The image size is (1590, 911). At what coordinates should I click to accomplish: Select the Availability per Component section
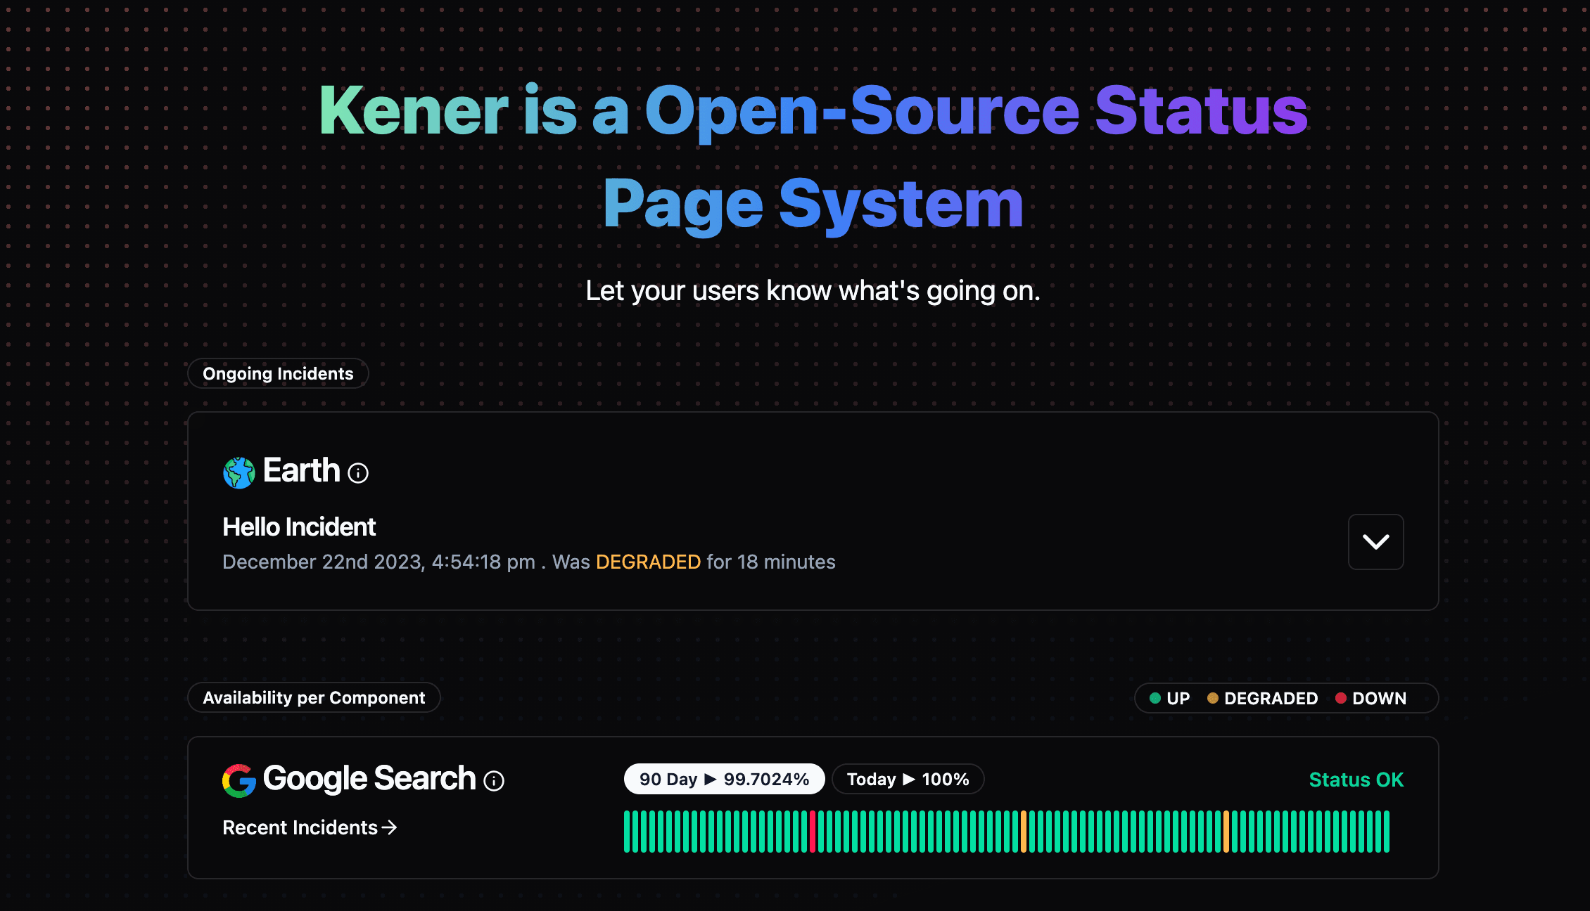314,697
